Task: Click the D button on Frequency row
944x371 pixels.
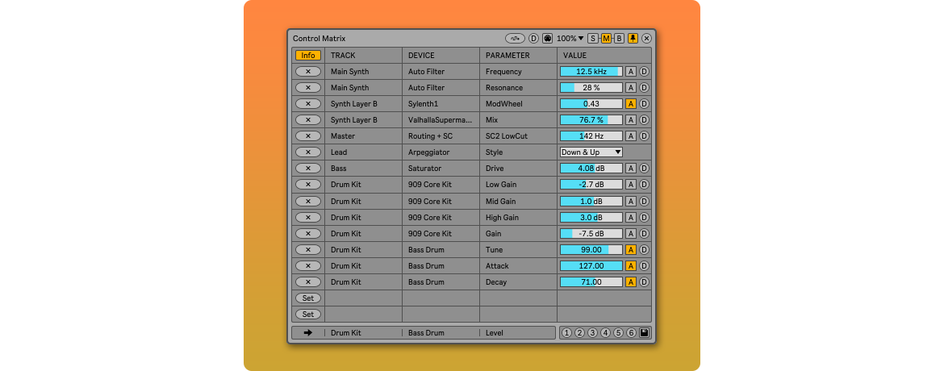Action: click(x=645, y=72)
